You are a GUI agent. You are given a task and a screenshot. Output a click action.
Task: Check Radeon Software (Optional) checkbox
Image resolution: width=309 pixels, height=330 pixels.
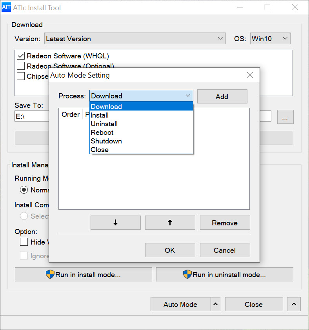pyautogui.click(x=21, y=66)
